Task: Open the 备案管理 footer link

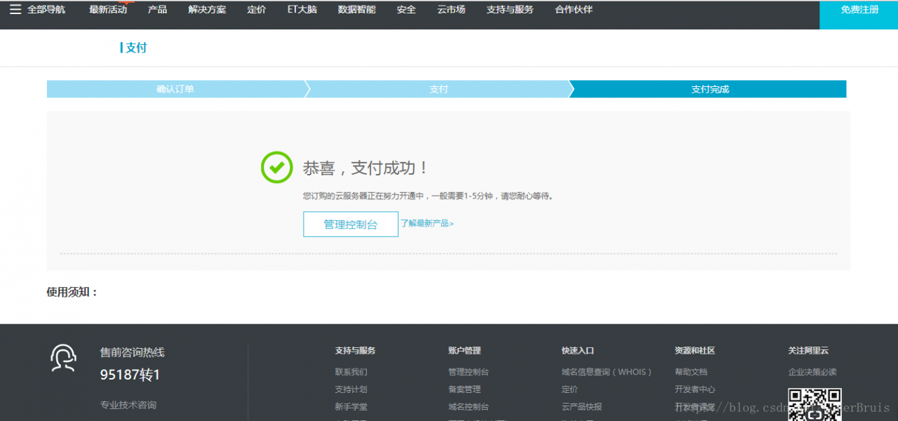Action: [x=464, y=389]
